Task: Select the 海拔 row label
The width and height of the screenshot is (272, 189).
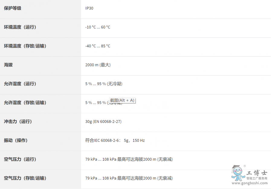Action: point(8,65)
